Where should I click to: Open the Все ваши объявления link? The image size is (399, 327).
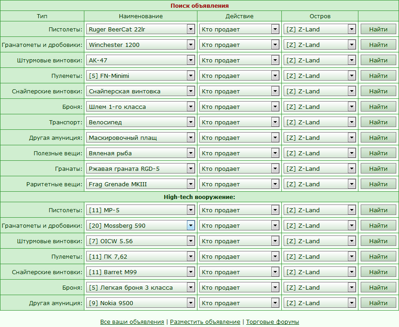coord(132,322)
